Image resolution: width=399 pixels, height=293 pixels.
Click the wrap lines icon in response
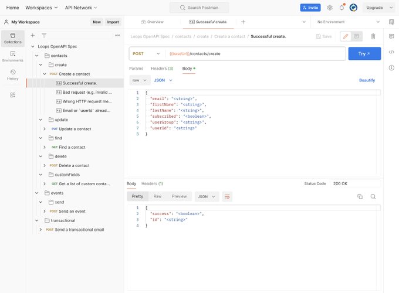point(227,196)
